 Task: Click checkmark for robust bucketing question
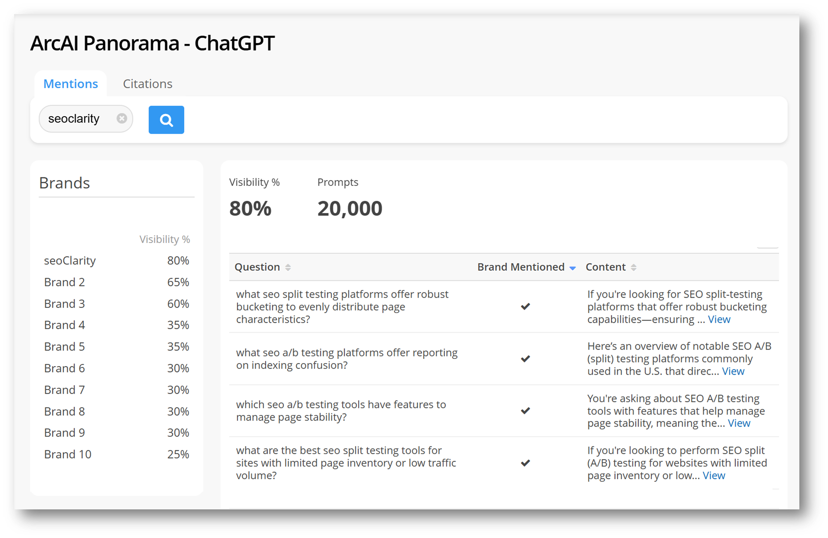525,306
